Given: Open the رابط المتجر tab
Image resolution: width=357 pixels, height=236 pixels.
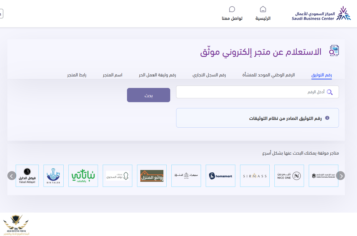Looking at the screenshot, I should click(x=77, y=75).
